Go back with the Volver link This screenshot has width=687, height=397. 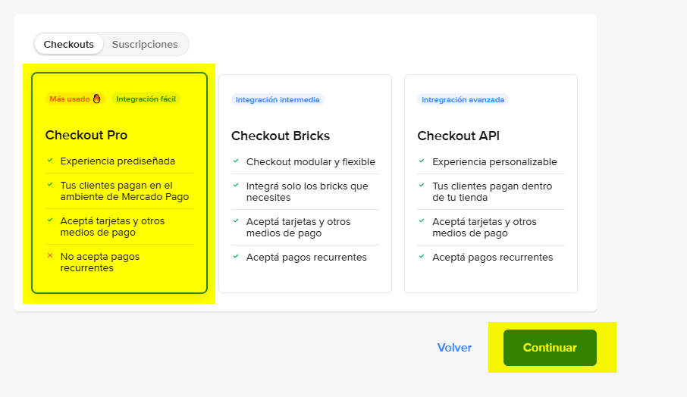454,348
